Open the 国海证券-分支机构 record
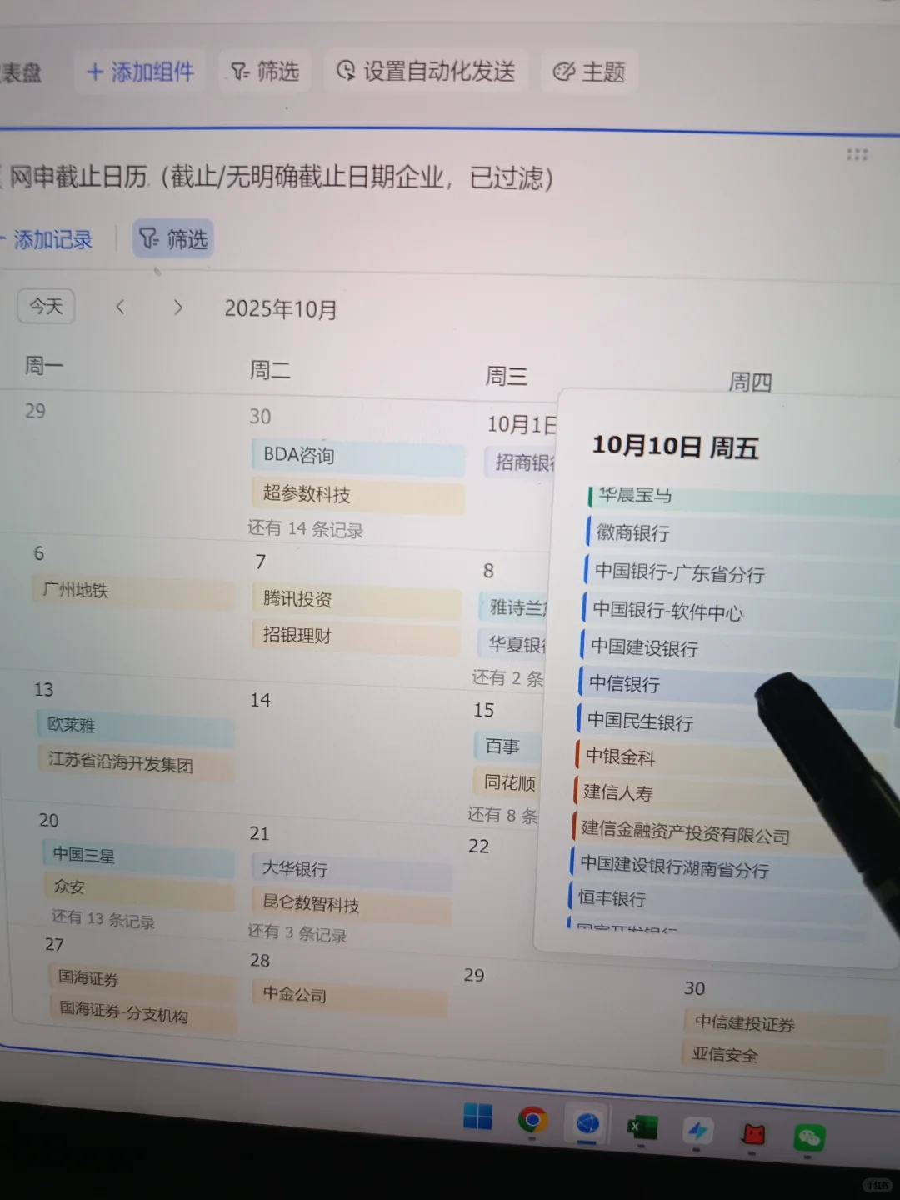The image size is (900, 1200). (x=142, y=1013)
